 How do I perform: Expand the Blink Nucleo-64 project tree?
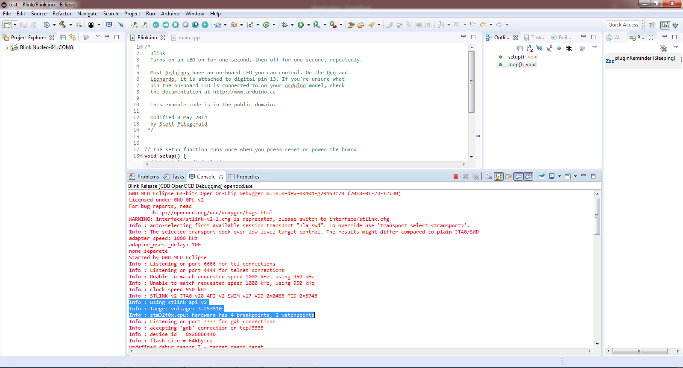7,48
